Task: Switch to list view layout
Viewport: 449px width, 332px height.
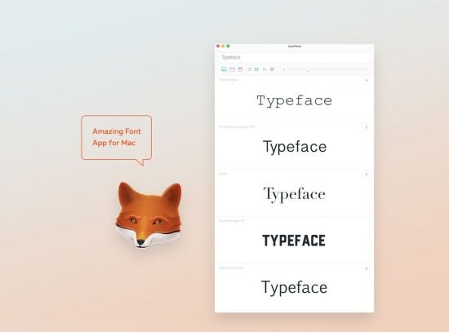Action: pos(250,69)
